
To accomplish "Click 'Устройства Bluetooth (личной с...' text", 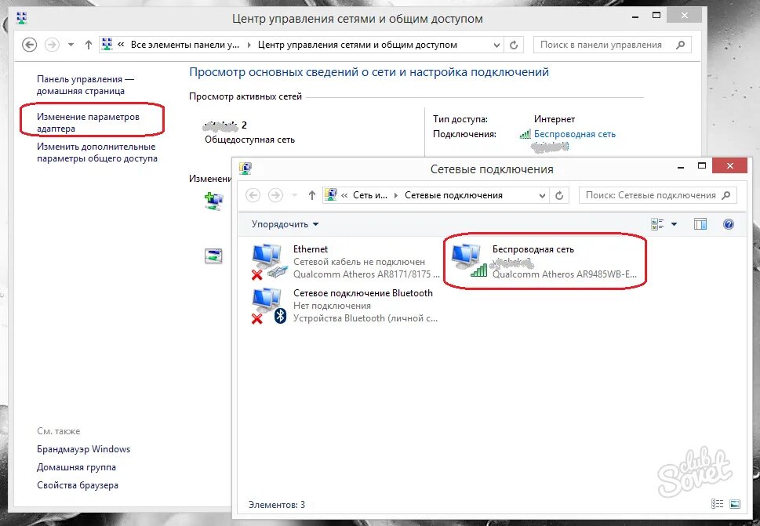I will coord(365,318).
